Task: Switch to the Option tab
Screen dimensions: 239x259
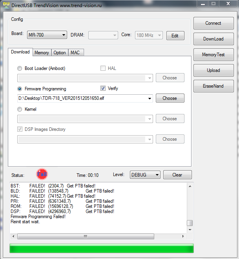Action: (60, 53)
